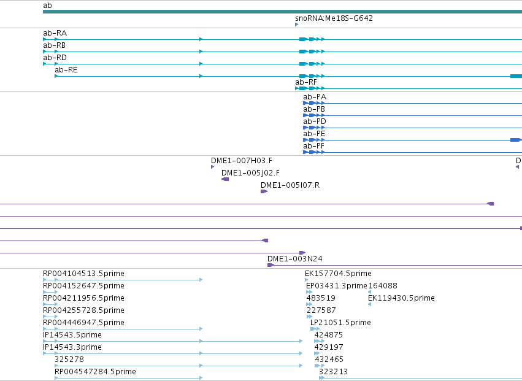
Task: Select the IP14543.3prime feature label
Action: click(x=72, y=347)
